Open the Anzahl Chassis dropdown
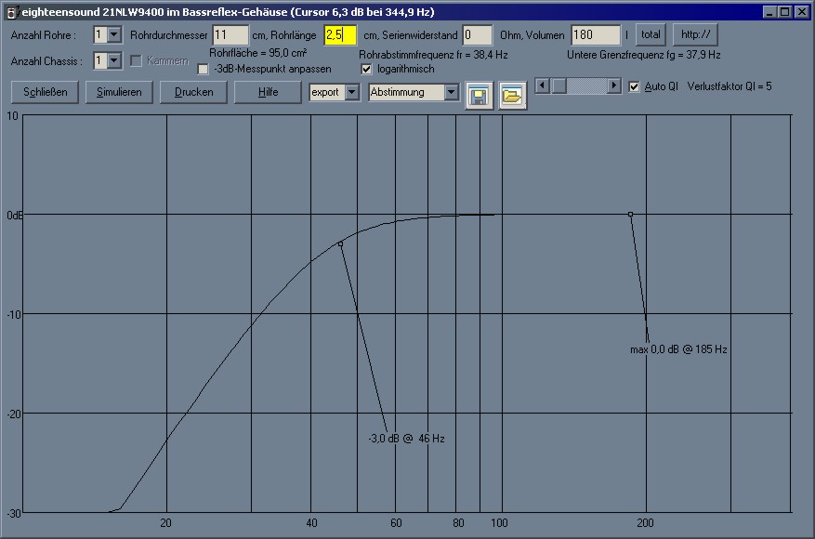This screenshot has width=815, height=539. (113, 60)
